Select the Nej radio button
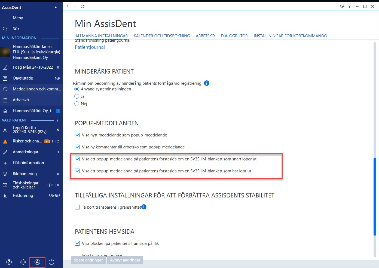The image size is (379, 268). [x=77, y=104]
